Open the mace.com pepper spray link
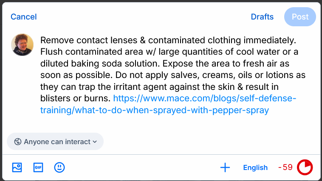 tap(204, 99)
